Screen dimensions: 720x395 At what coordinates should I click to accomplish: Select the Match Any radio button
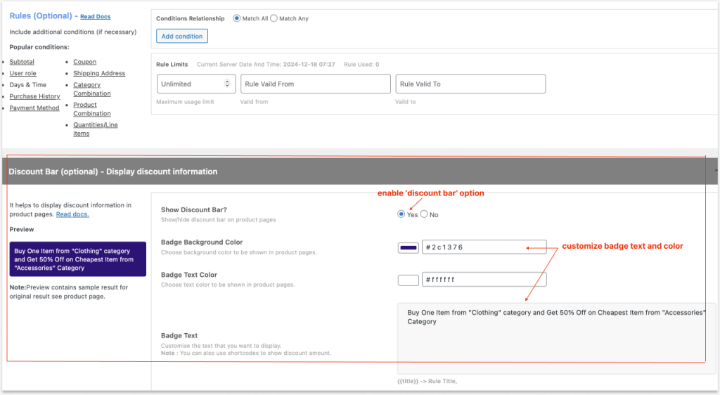click(274, 18)
